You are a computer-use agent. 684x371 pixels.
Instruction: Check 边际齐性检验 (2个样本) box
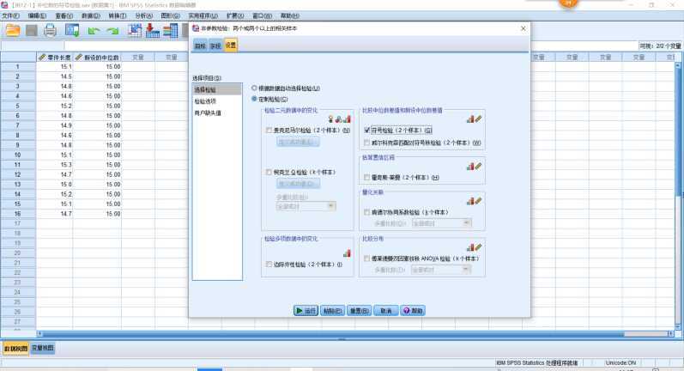tap(269, 264)
